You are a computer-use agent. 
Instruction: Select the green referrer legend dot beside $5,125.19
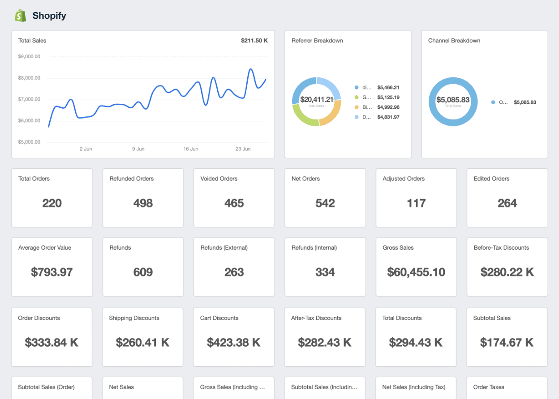[356, 97]
